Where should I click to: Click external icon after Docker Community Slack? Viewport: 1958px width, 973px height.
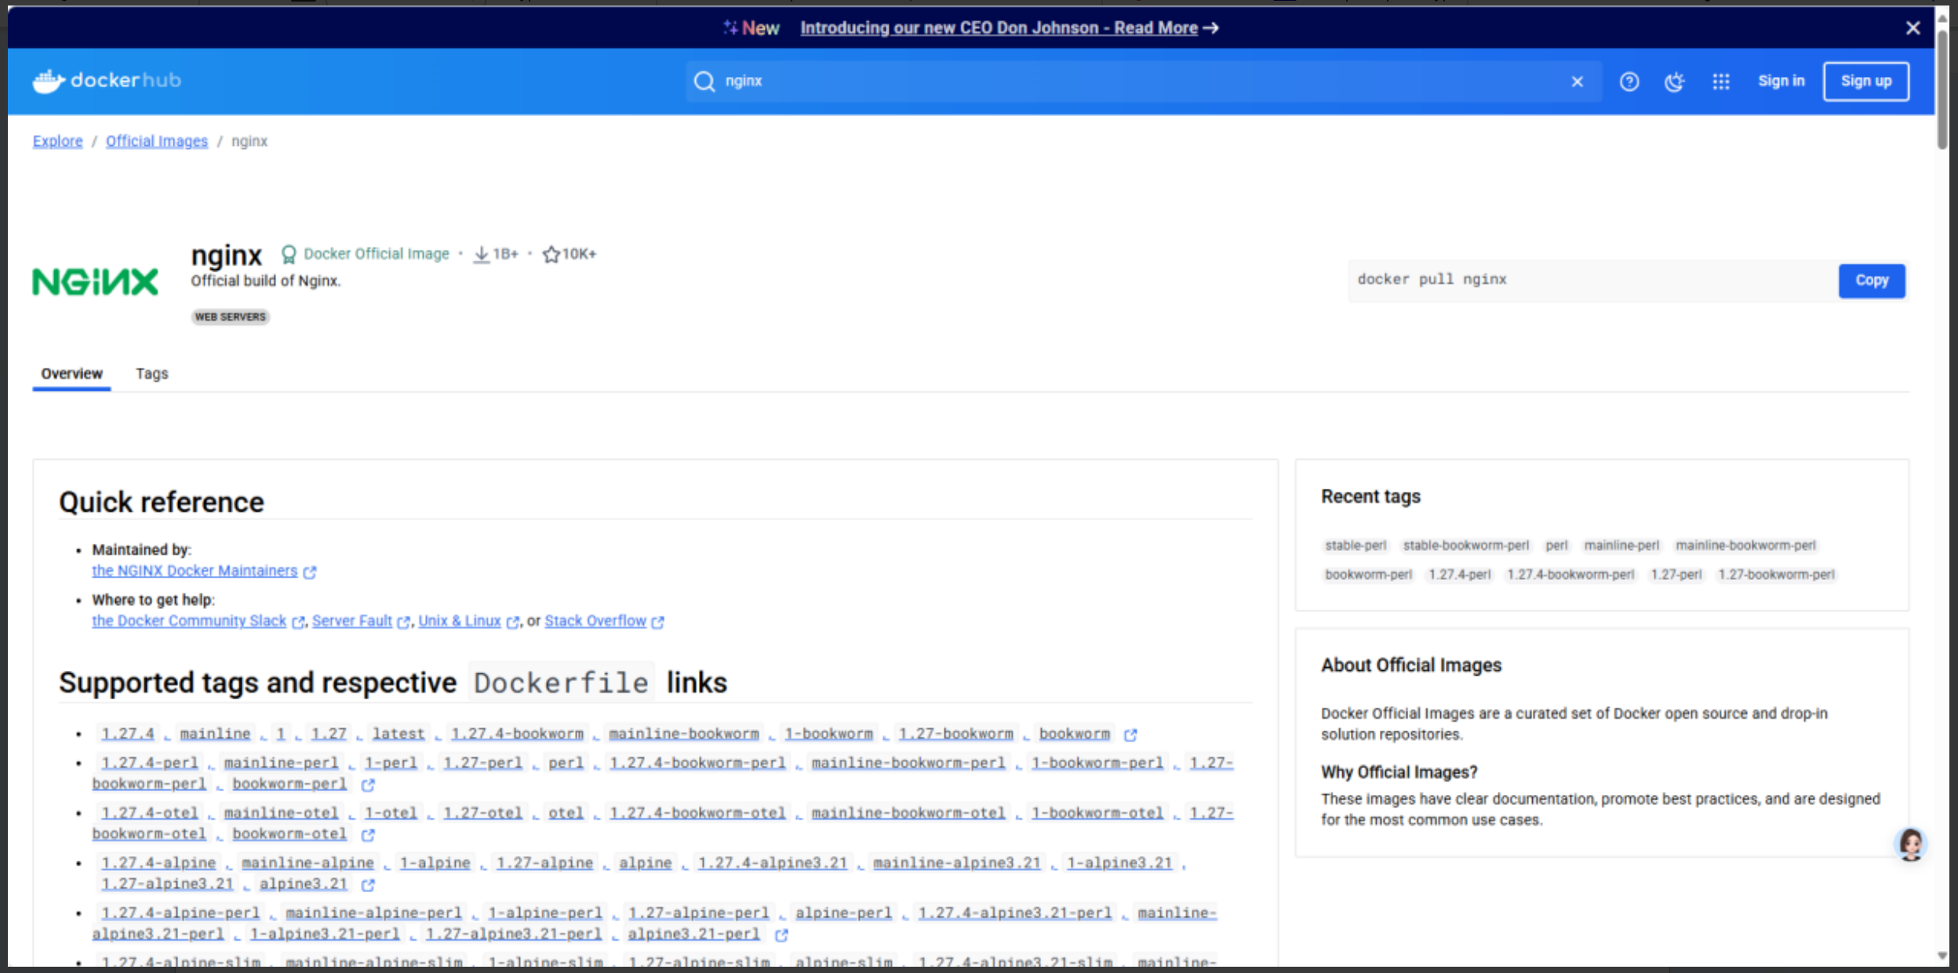coord(298,622)
